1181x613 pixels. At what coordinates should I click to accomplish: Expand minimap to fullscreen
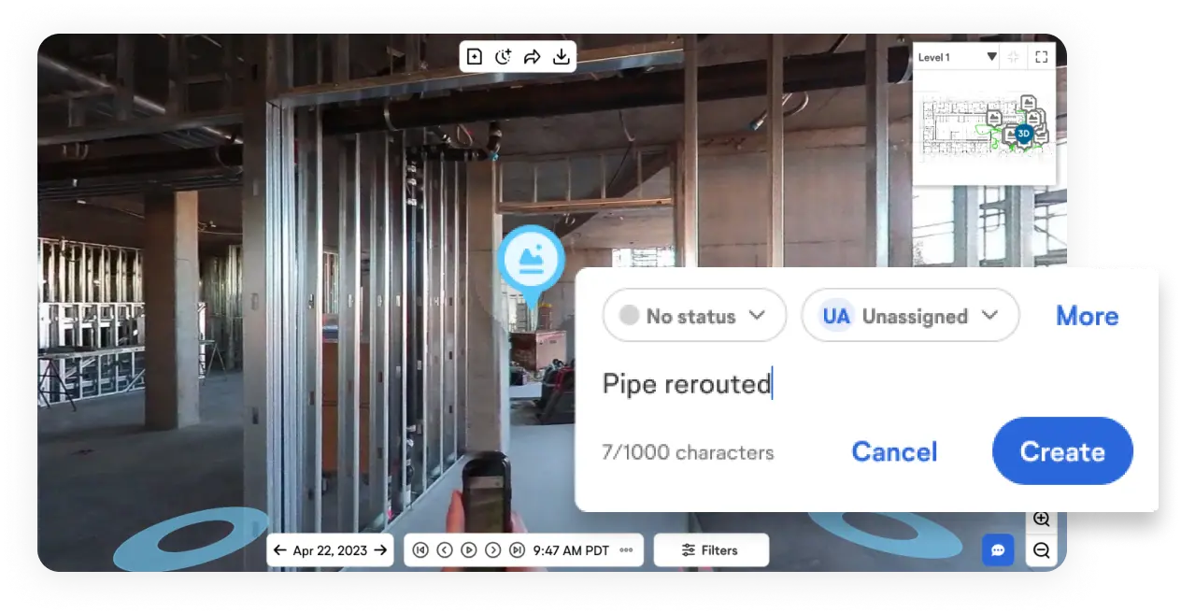[x=1042, y=57]
